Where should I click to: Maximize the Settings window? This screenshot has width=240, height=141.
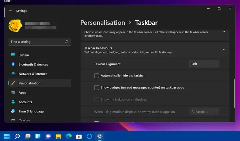point(219,9)
